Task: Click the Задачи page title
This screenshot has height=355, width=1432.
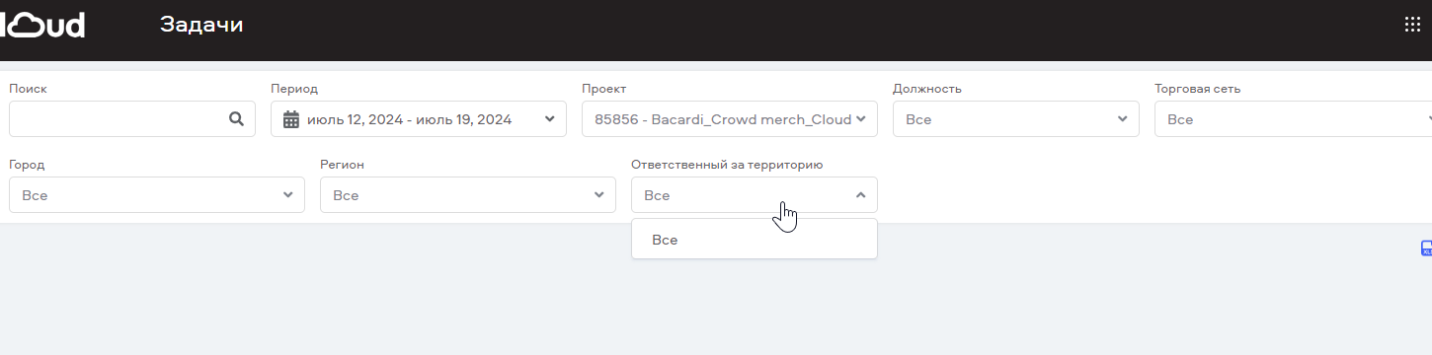Action: coord(201,25)
